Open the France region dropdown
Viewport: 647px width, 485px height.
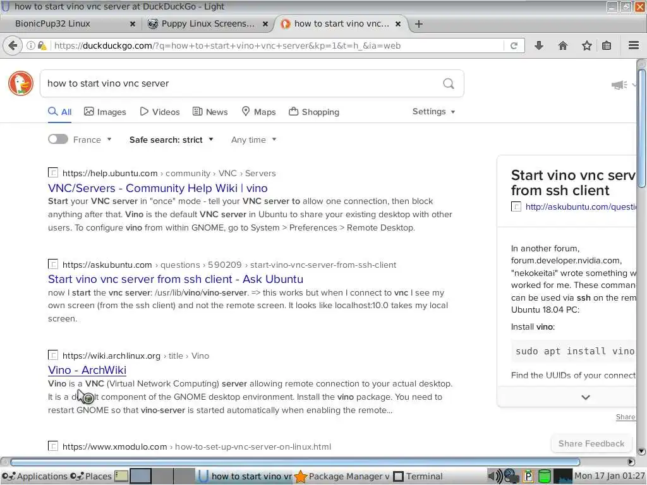point(92,140)
